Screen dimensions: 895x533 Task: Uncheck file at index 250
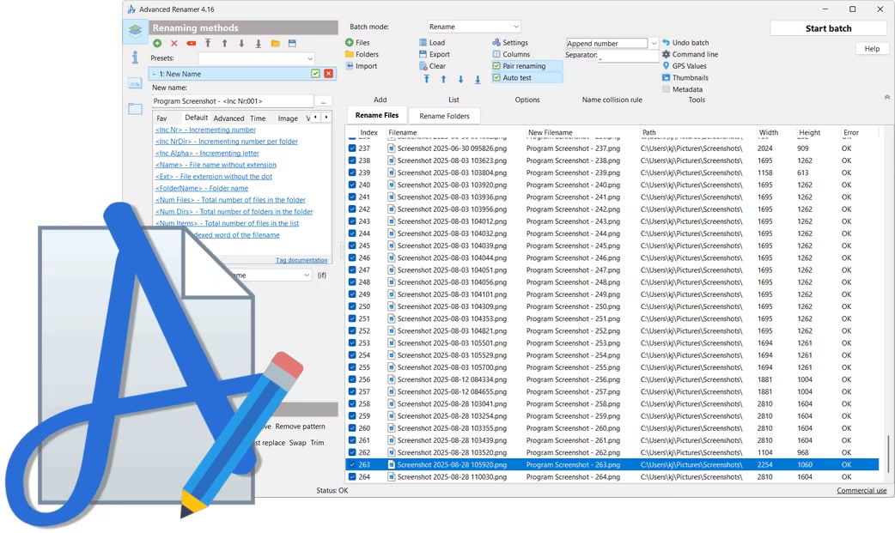(x=352, y=306)
